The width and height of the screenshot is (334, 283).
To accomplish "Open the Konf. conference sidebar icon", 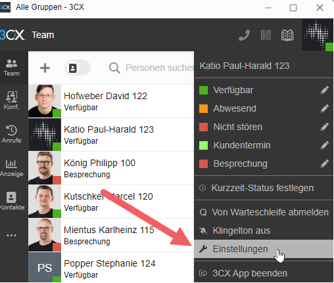I will (12, 100).
